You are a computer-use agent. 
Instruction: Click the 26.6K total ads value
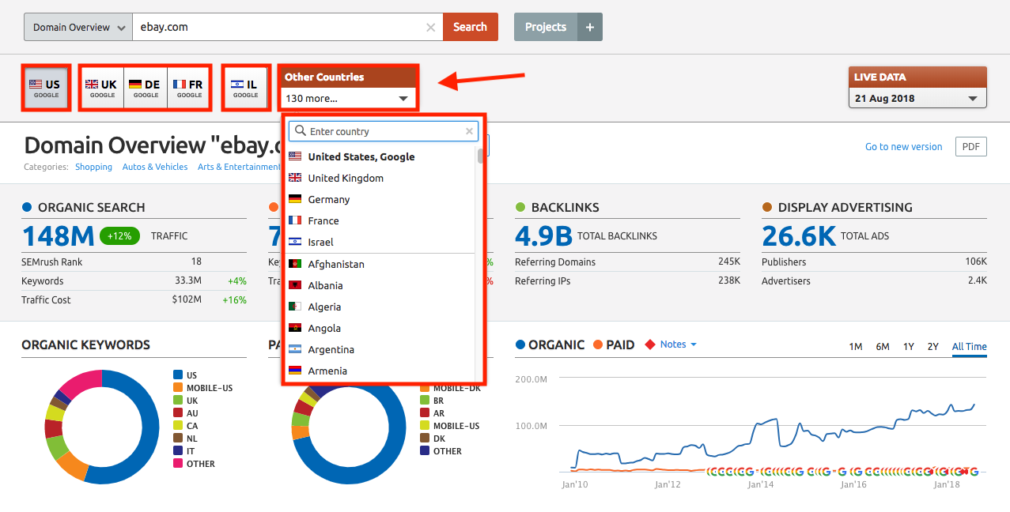click(799, 235)
